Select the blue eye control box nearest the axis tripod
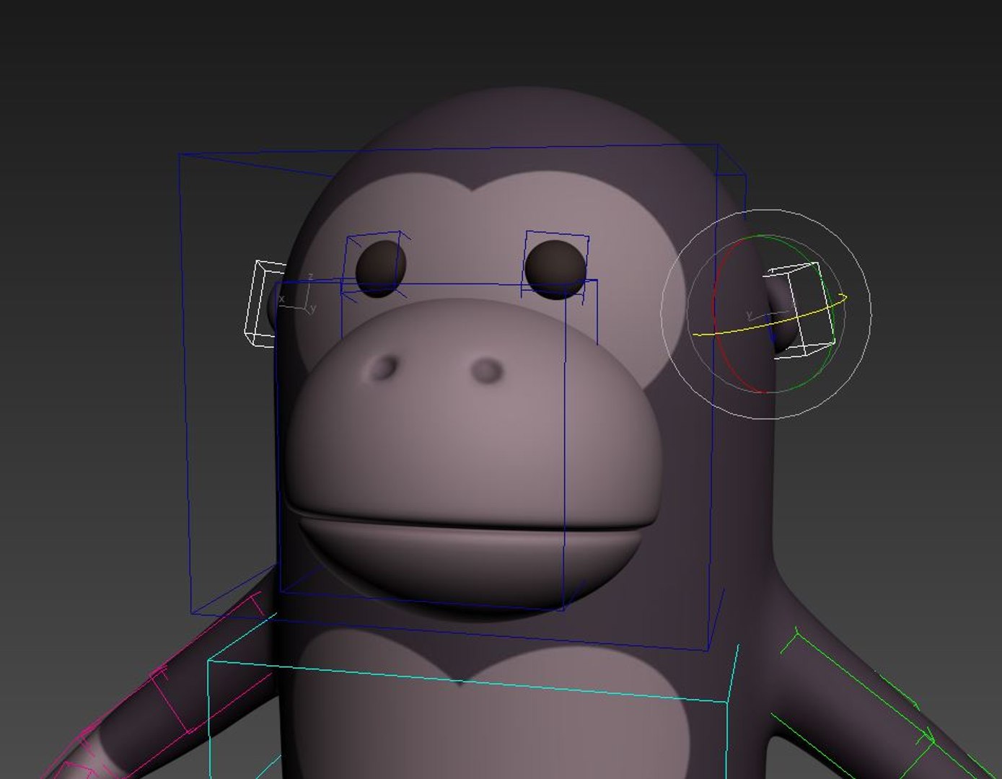The image size is (1002, 779). [x=374, y=265]
